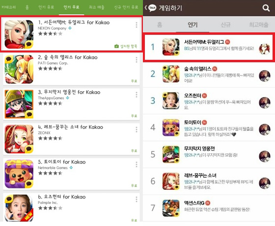Open overflow menu for 무지막지 영웅전

point(137,95)
